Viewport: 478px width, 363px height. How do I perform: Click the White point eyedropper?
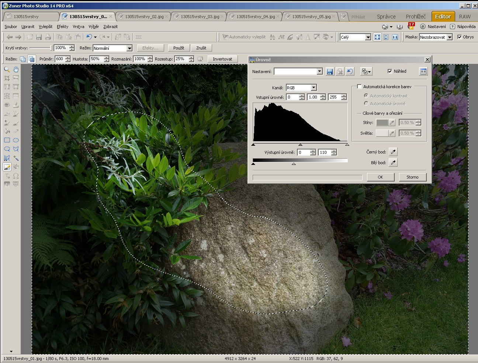393,162
